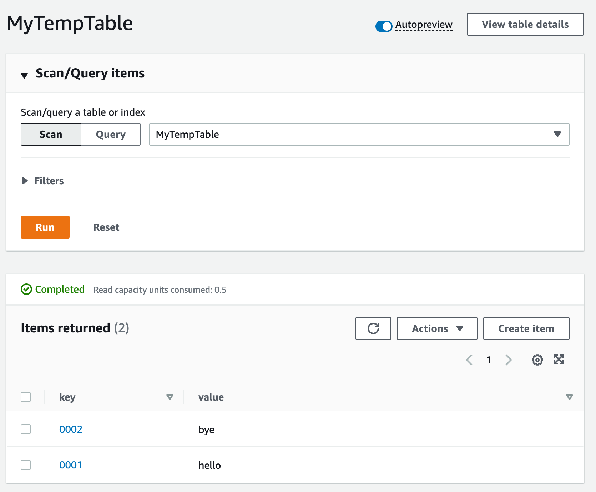The image size is (596, 492).
Task: Expand the Filters section
Action: [25, 181]
